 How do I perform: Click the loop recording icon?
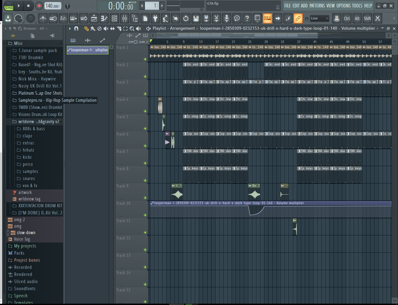point(84,18)
